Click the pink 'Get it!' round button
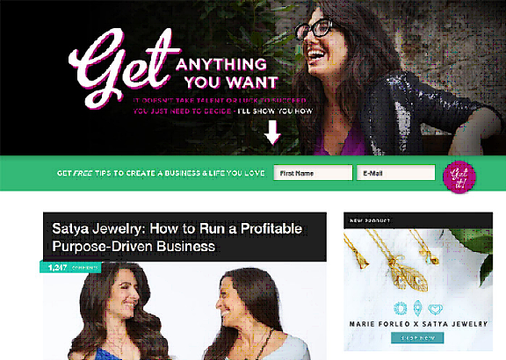This screenshot has height=360, width=506. point(459,177)
